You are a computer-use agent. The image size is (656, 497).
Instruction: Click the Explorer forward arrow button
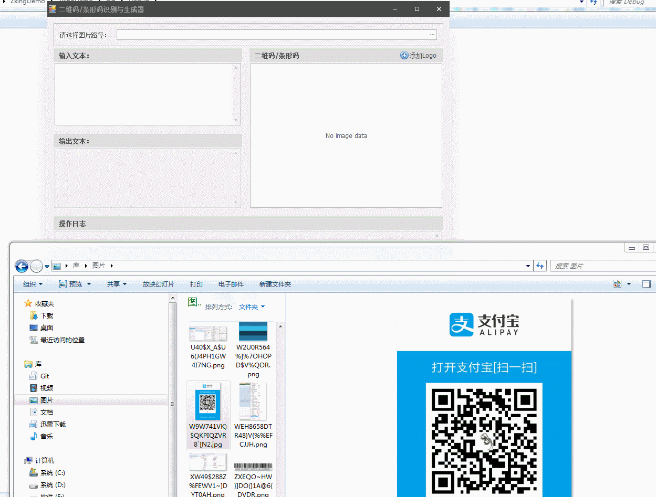(x=36, y=266)
